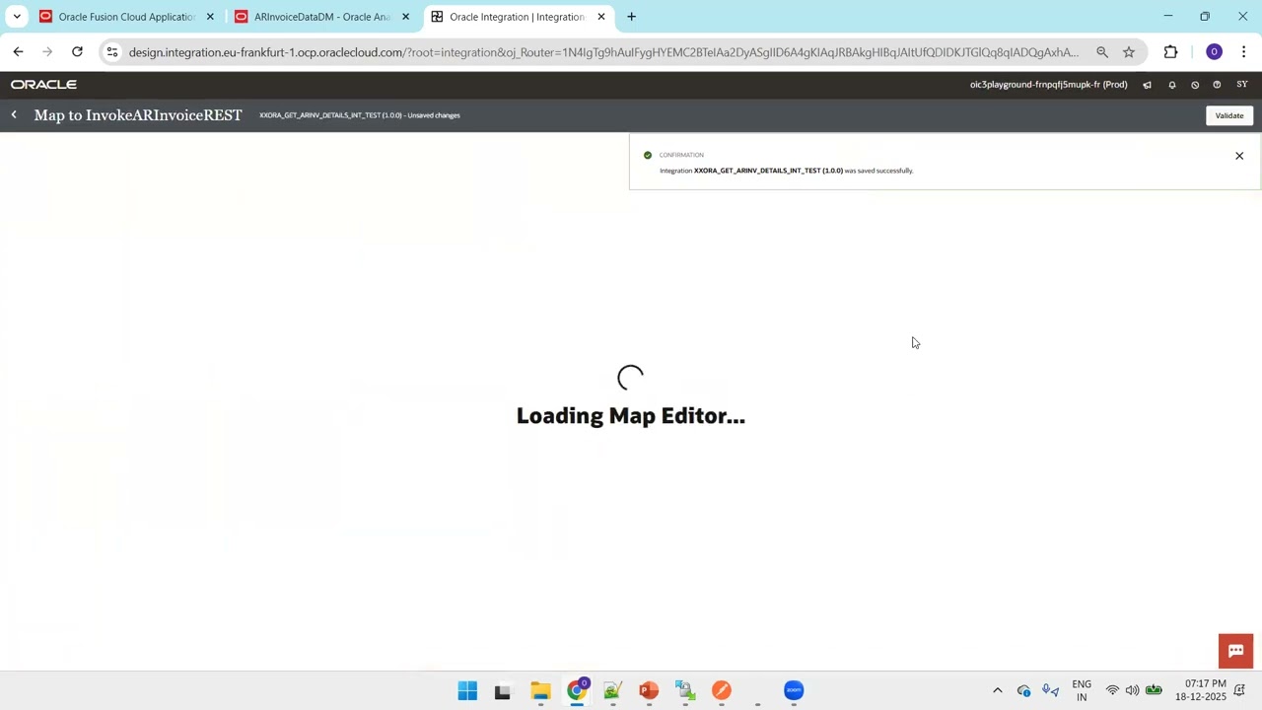Open the ENG IN language switcher
Viewport: 1262px width, 710px height.
coord(1082,691)
